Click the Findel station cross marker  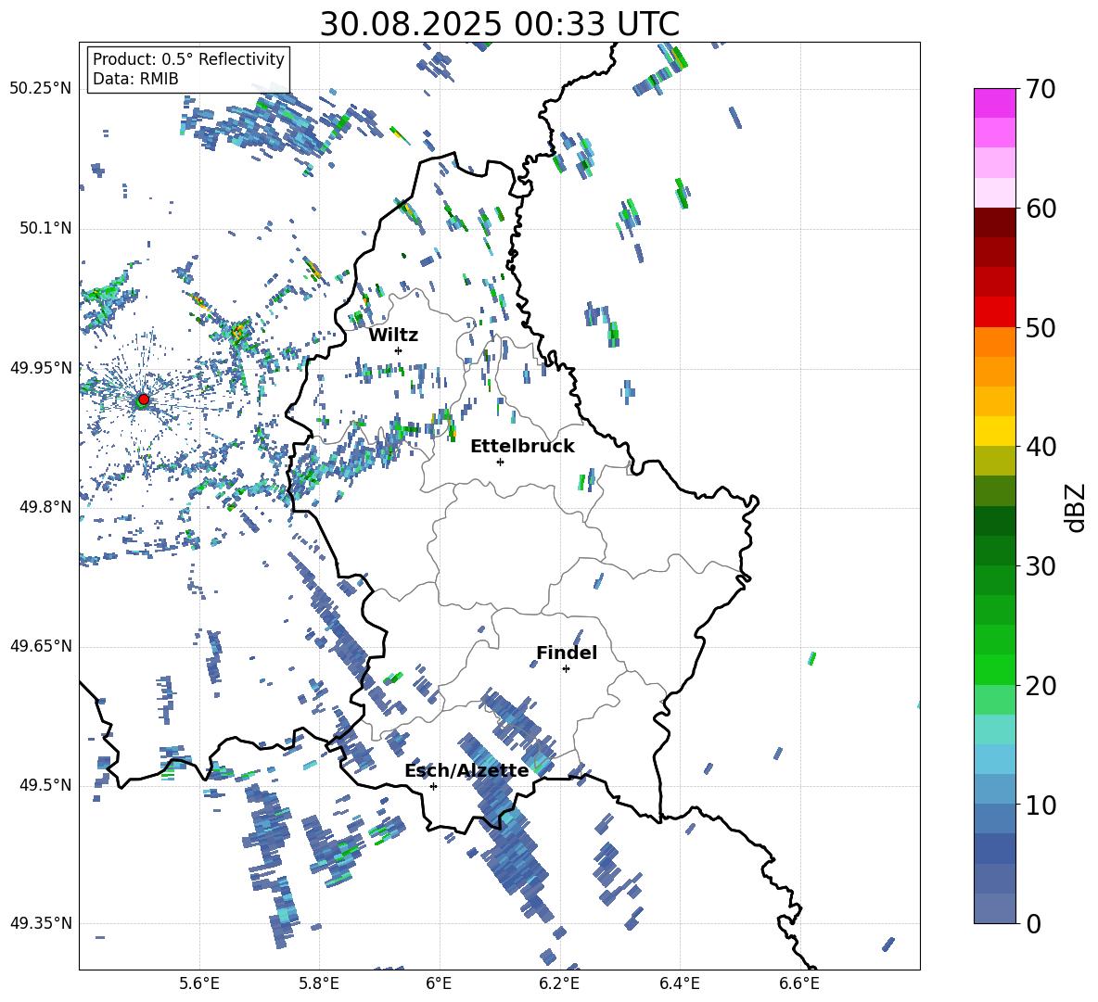click(x=566, y=669)
